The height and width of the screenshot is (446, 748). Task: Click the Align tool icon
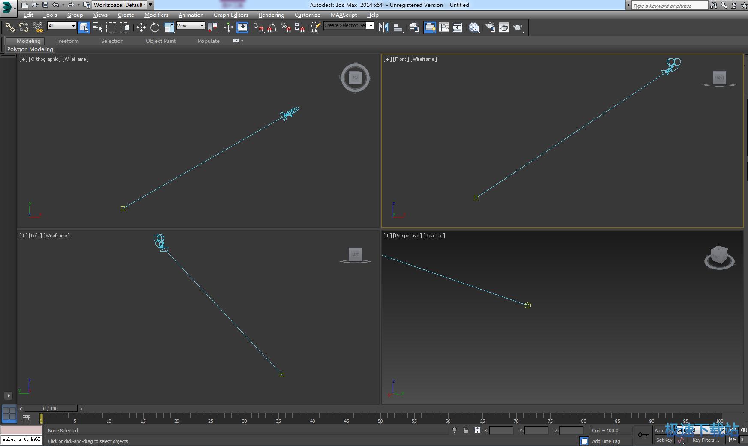[398, 27]
